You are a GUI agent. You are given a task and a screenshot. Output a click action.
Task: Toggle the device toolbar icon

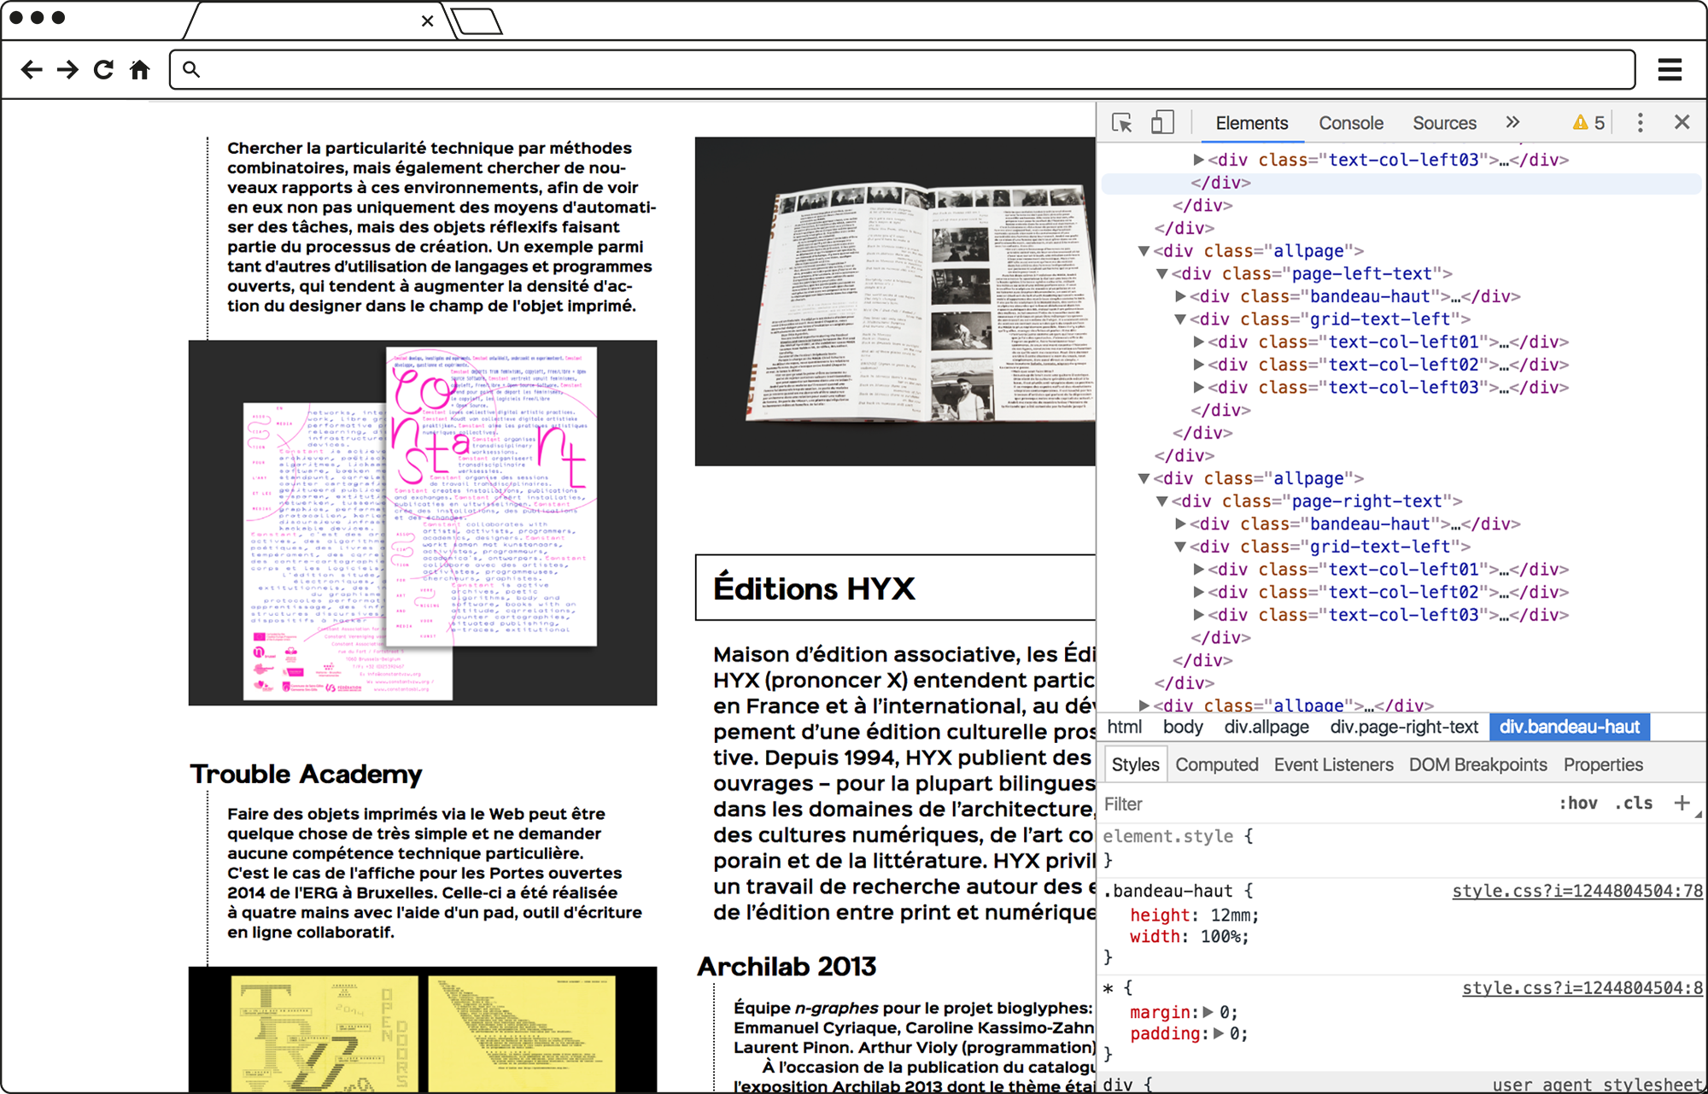(1161, 123)
